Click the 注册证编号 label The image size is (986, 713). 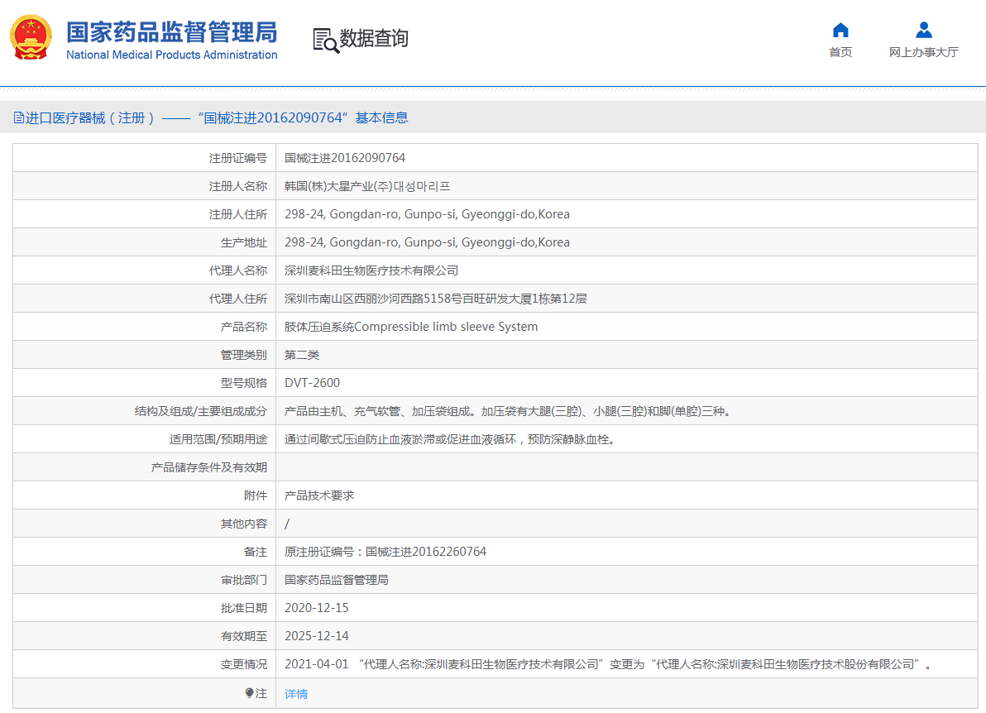click(x=237, y=158)
